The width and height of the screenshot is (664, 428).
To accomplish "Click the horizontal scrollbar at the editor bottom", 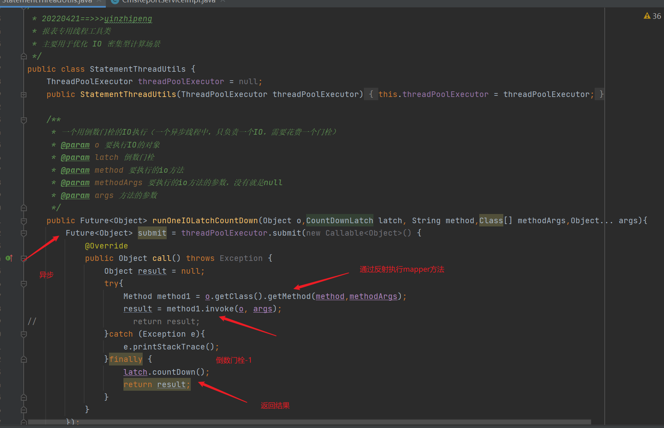I will coord(309,422).
